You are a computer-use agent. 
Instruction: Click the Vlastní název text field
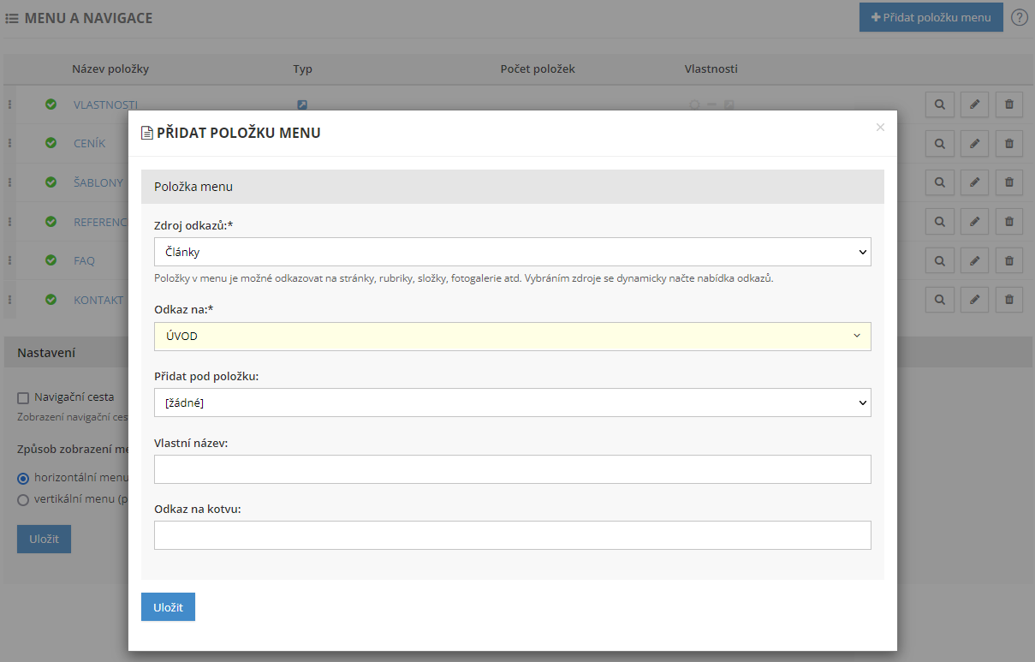pyautogui.click(x=512, y=469)
